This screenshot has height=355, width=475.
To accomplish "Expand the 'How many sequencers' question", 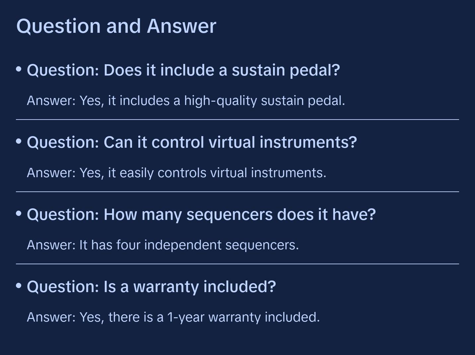I will click(x=201, y=215).
